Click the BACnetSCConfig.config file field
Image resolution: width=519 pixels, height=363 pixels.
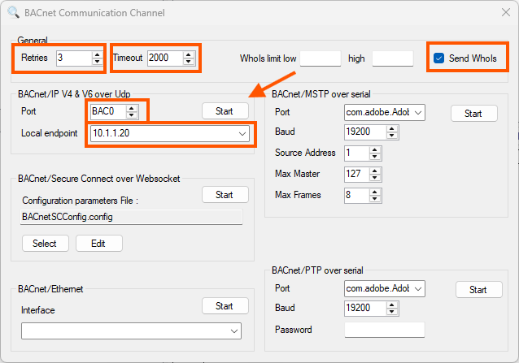click(x=132, y=217)
